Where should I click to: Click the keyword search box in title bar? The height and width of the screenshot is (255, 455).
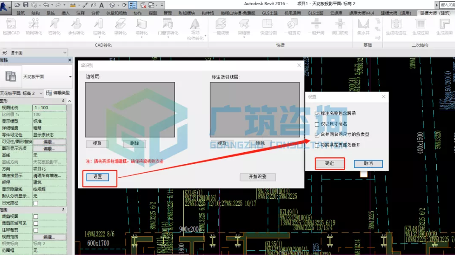pos(447,5)
